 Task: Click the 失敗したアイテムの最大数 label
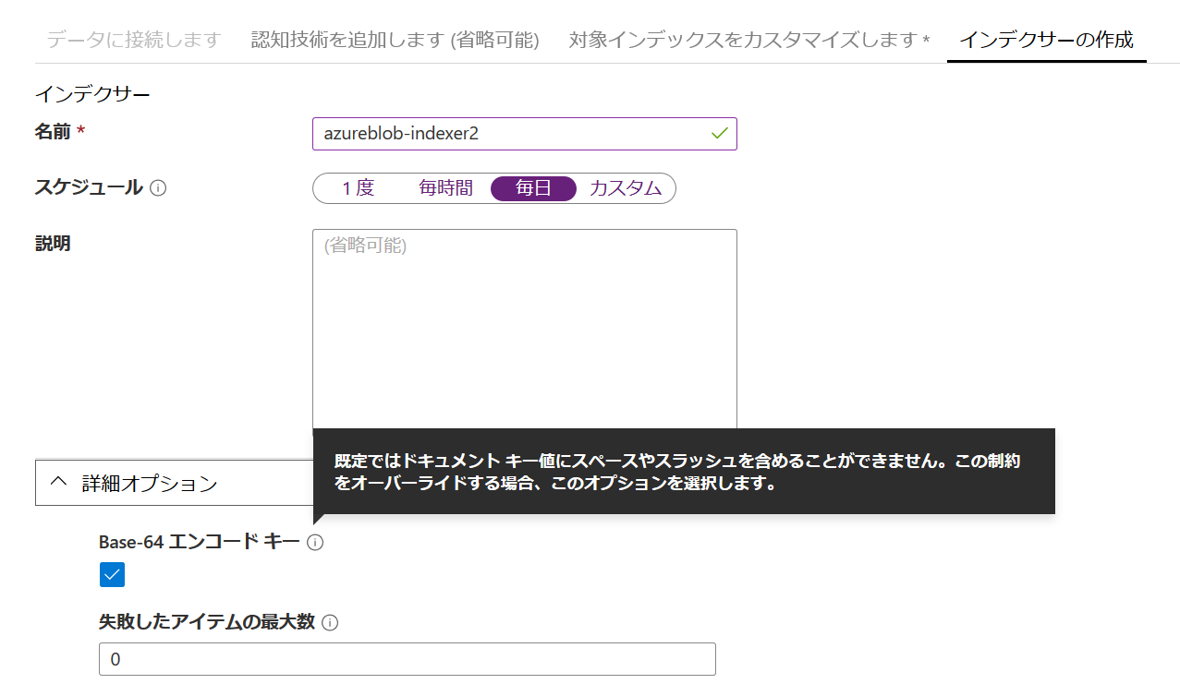[x=207, y=622]
